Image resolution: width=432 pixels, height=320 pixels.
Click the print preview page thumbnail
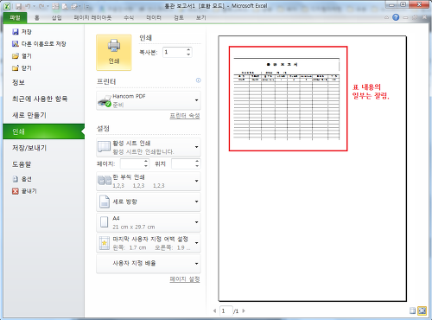point(312,169)
